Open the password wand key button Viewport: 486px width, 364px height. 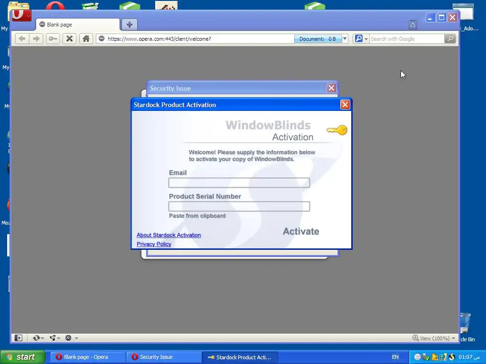point(53,39)
